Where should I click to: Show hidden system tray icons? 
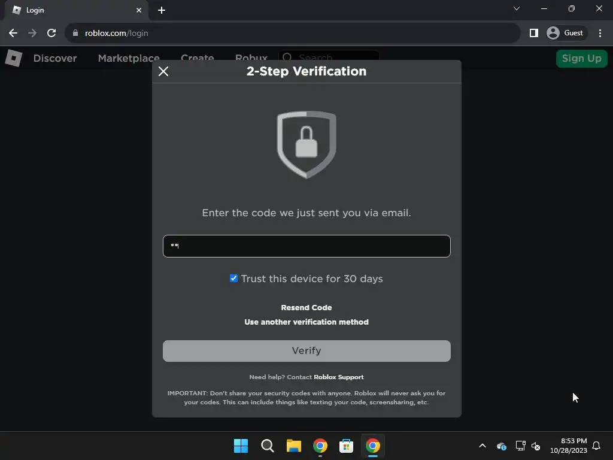point(482,446)
